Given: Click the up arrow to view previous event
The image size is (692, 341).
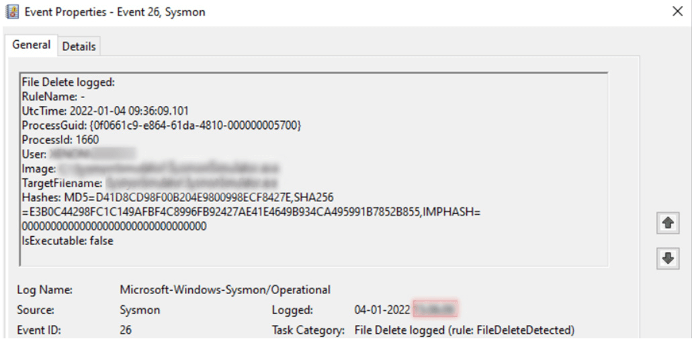Looking at the screenshot, I should pos(668,224).
